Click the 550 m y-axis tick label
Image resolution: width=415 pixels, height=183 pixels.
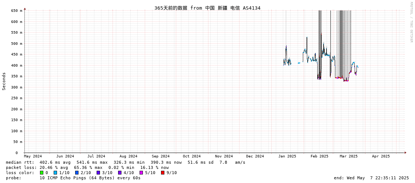[x=17, y=33]
